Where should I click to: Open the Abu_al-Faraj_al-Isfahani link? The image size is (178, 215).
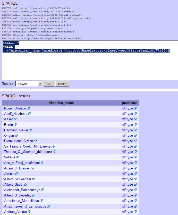tap(22, 163)
